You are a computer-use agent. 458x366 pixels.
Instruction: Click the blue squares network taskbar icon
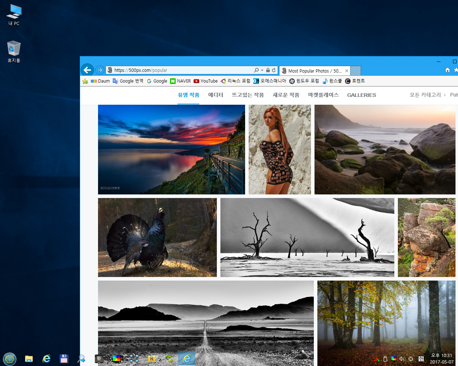tap(134, 359)
